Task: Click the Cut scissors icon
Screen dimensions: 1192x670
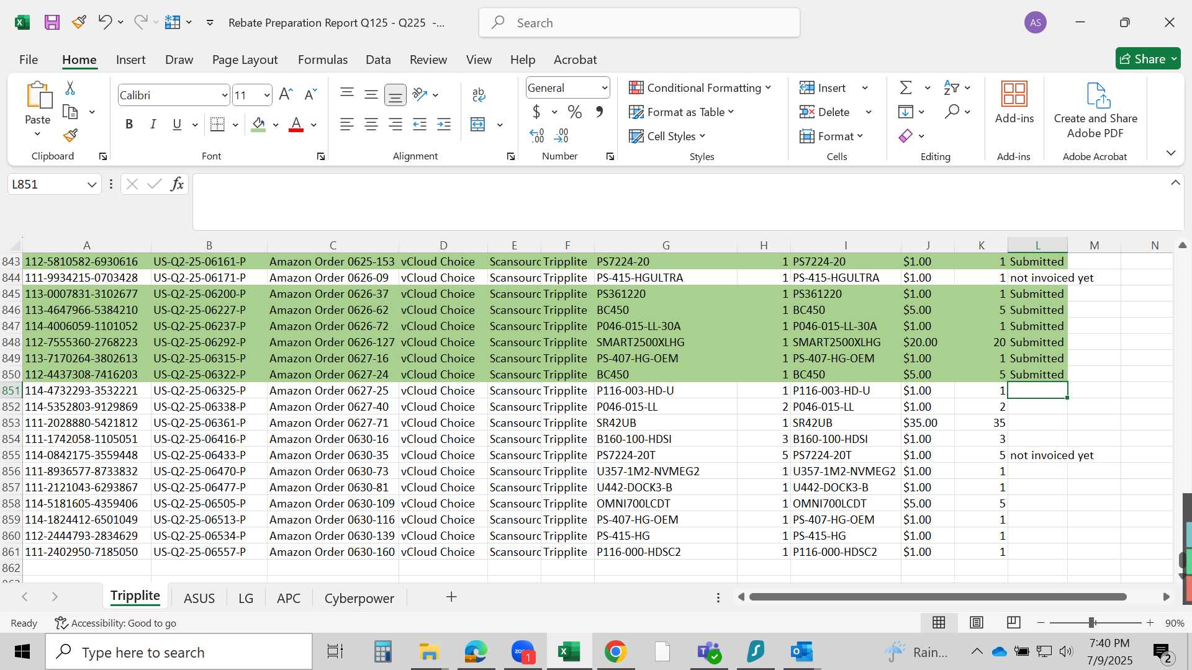Action: [x=70, y=88]
